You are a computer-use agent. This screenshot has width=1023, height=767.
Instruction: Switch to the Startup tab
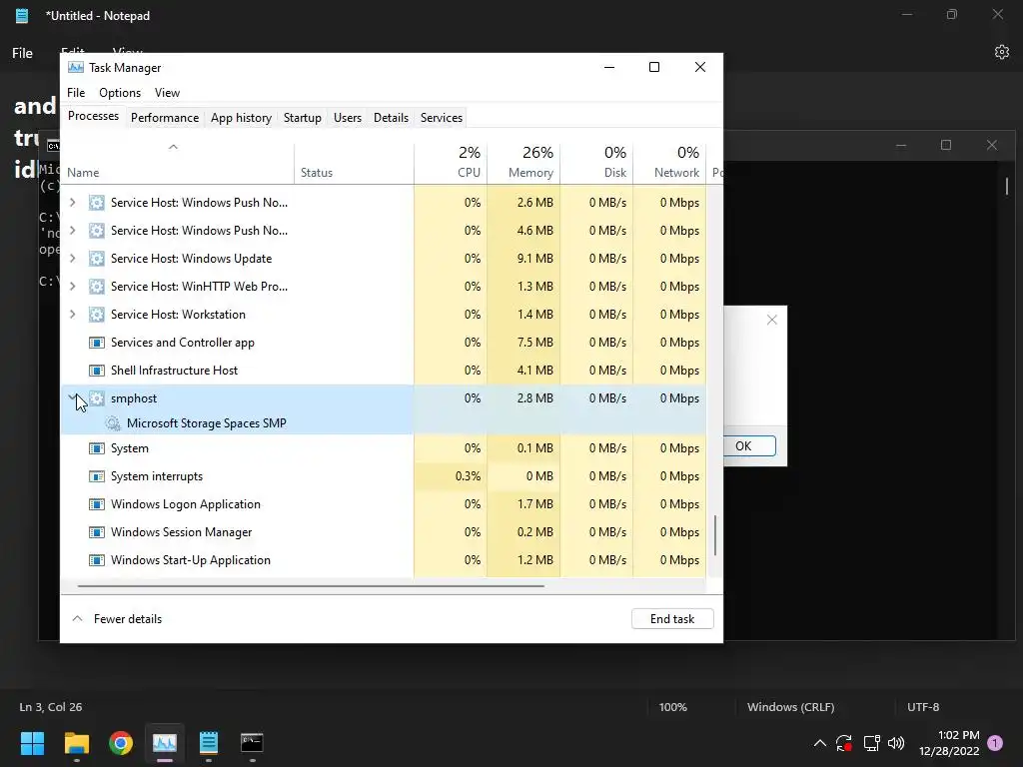pos(302,118)
